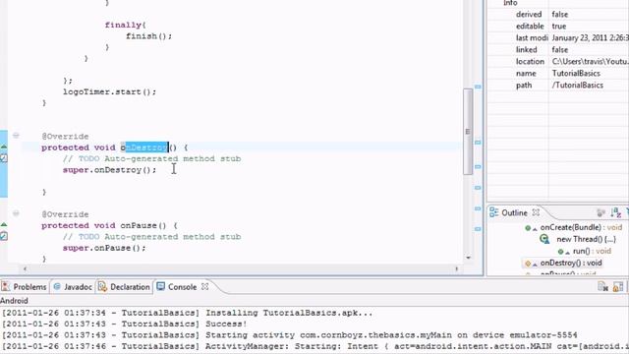
Task: Click the topmost overview ruler annotation marker
Action: [478, 87]
